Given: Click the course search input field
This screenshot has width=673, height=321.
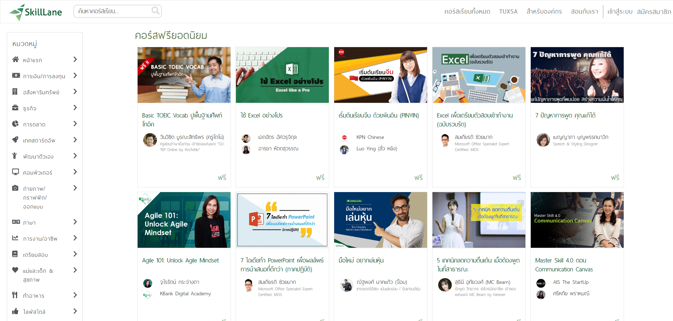Looking at the screenshot, I should 118,11.
